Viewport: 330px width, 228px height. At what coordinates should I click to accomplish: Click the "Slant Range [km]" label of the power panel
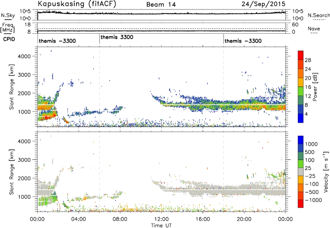click(12, 87)
